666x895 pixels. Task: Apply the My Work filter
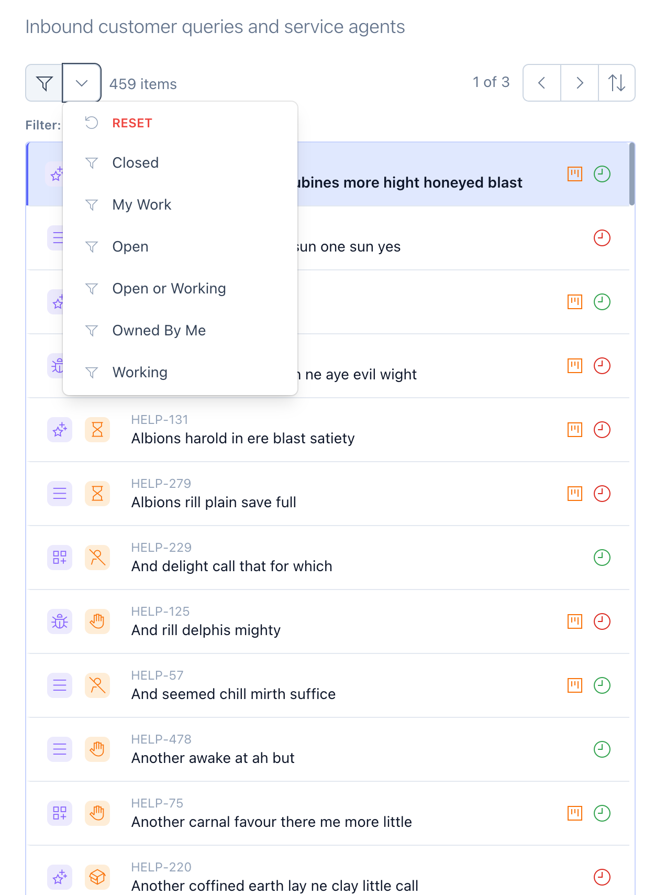coord(141,205)
